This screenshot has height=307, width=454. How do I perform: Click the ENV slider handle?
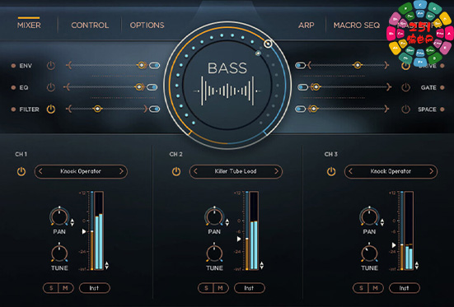tap(142, 65)
